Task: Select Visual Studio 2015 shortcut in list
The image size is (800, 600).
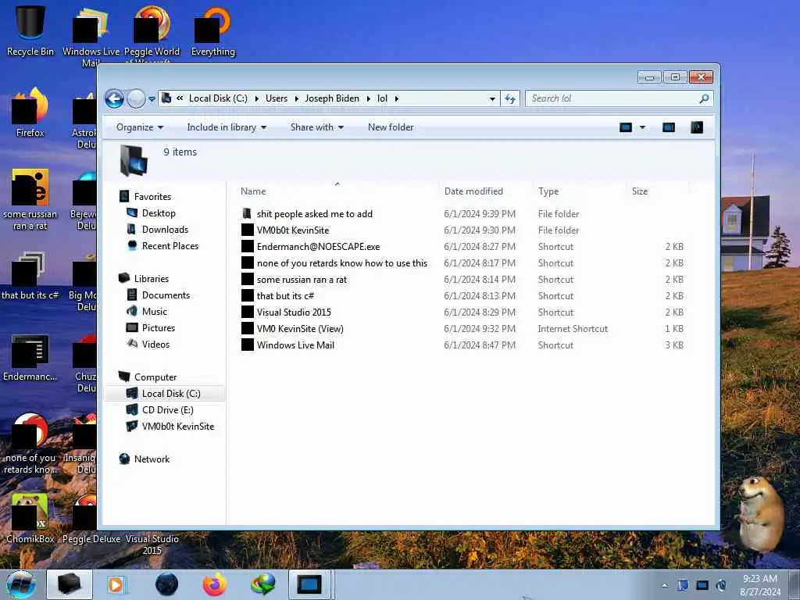Action: [294, 312]
